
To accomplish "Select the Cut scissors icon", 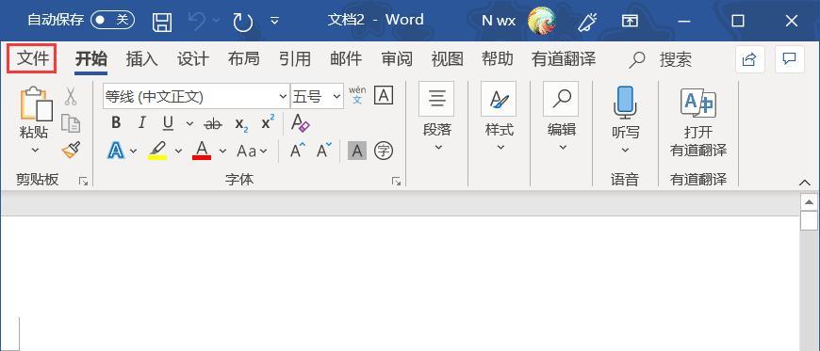I will click(71, 97).
